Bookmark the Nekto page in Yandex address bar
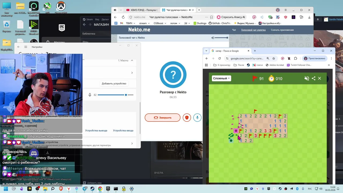Screen dimensions: 343x193 pos(211,17)
